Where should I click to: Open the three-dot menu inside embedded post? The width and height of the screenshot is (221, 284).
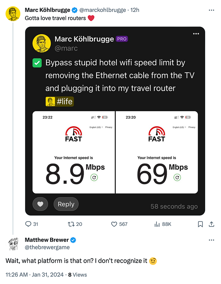pos(196,34)
